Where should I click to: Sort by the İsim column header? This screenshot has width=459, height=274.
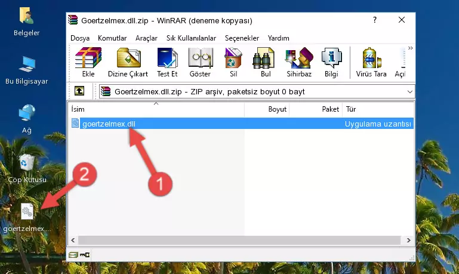click(x=156, y=109)
